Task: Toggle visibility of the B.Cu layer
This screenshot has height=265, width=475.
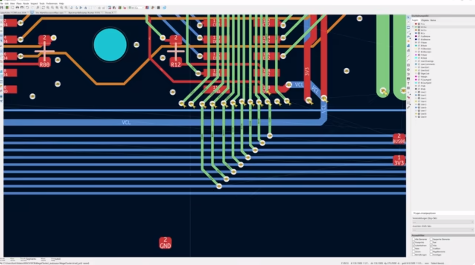Action: tap(419, 33)
